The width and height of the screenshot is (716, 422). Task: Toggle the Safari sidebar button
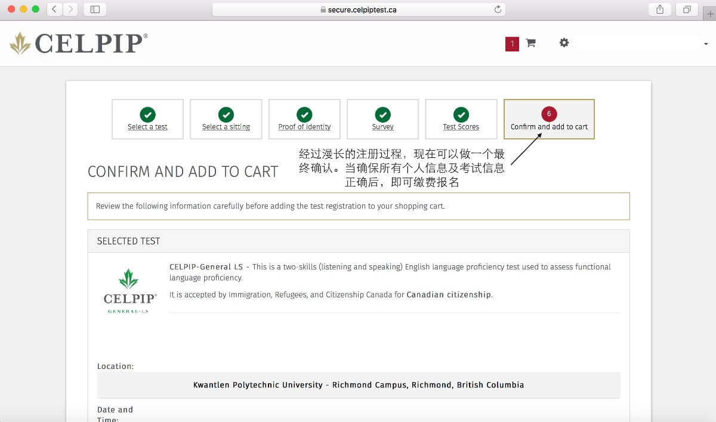[94, 9]
